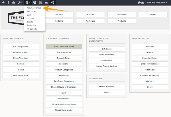The image size is (171, 117).
Task: Expand the wrench tools dropdown
Action: click(20, 3)
